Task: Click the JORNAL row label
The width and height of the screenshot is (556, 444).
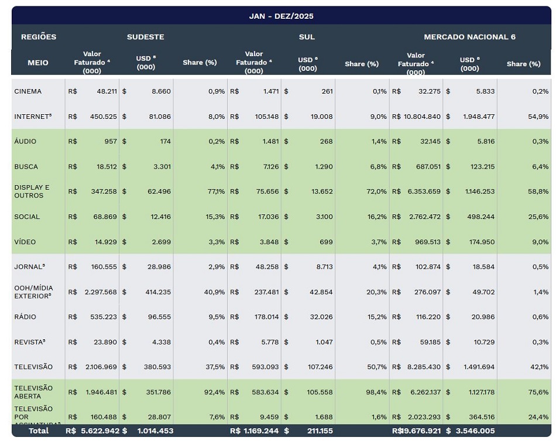Action: point(29,267)
